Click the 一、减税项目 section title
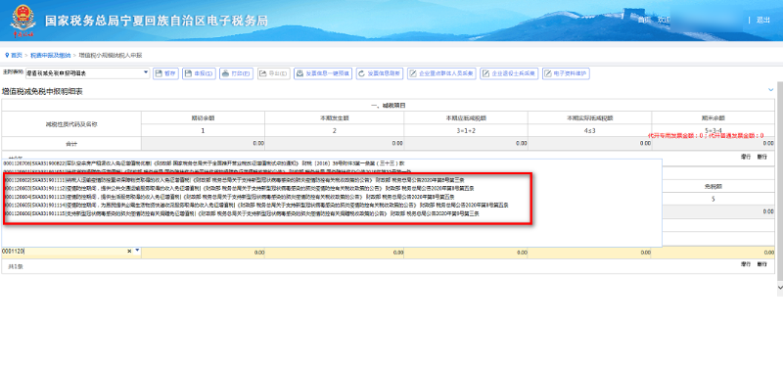Screen dimensions: 783x370 (x=388, y=106)
